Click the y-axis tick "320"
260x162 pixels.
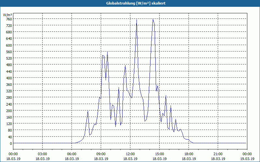pyautogui.click(x=9, y=91)
